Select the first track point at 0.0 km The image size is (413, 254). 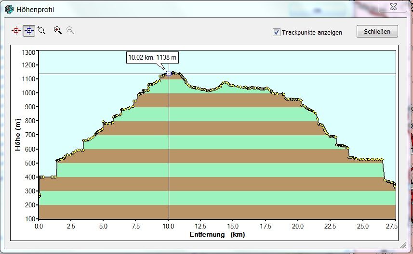pyautogui.click(x=39, y=195)
